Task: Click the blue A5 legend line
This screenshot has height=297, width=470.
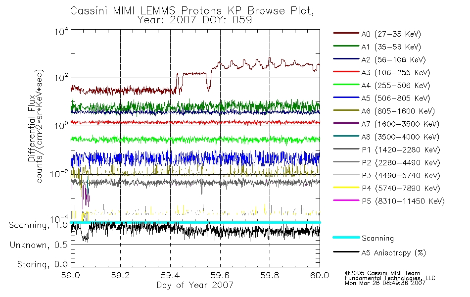Action: point(346,98)
